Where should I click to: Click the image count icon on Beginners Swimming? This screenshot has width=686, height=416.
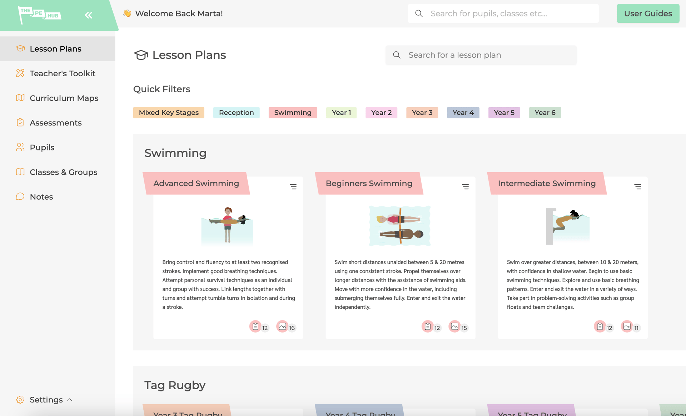454,327
